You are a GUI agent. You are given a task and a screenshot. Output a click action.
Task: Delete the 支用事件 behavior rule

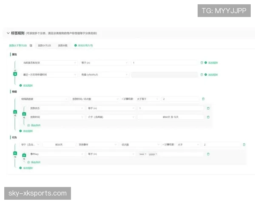pos(244,144)
